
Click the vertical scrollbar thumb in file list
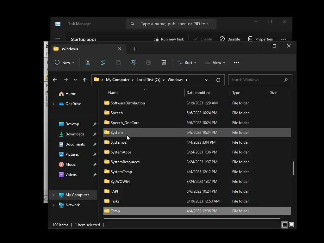point(293,168)
